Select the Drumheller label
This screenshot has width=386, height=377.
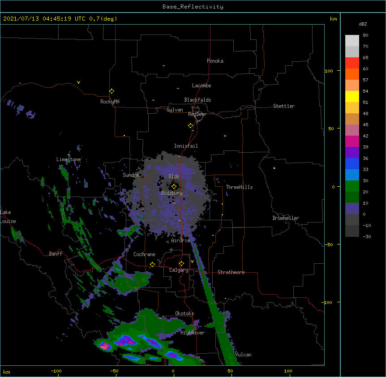[x=286, y=218]
